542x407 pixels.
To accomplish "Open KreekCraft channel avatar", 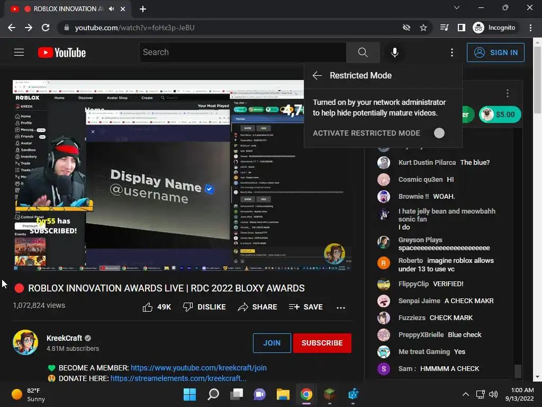I will (x=25, y=342).
